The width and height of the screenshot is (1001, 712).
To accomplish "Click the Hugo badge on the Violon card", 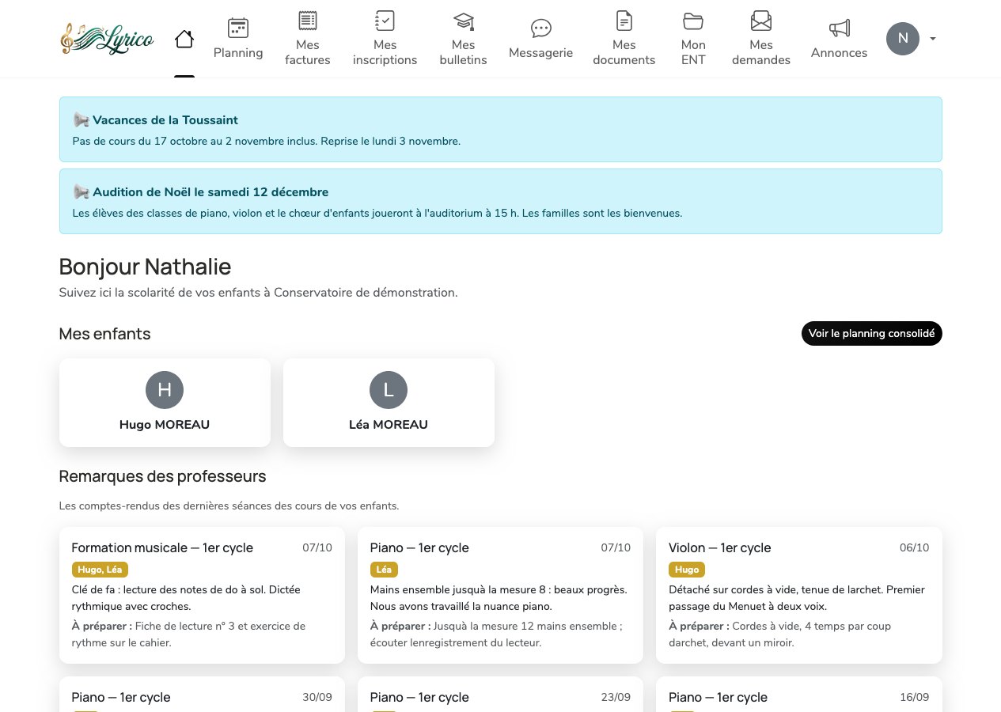I will click(687, 570).
